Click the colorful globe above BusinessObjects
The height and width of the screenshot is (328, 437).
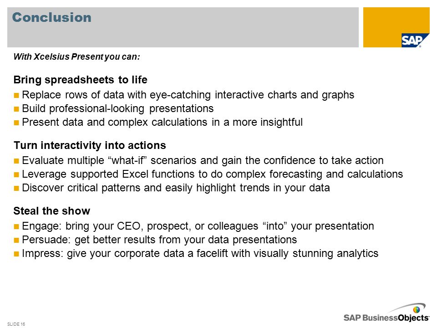click(417, 309)
